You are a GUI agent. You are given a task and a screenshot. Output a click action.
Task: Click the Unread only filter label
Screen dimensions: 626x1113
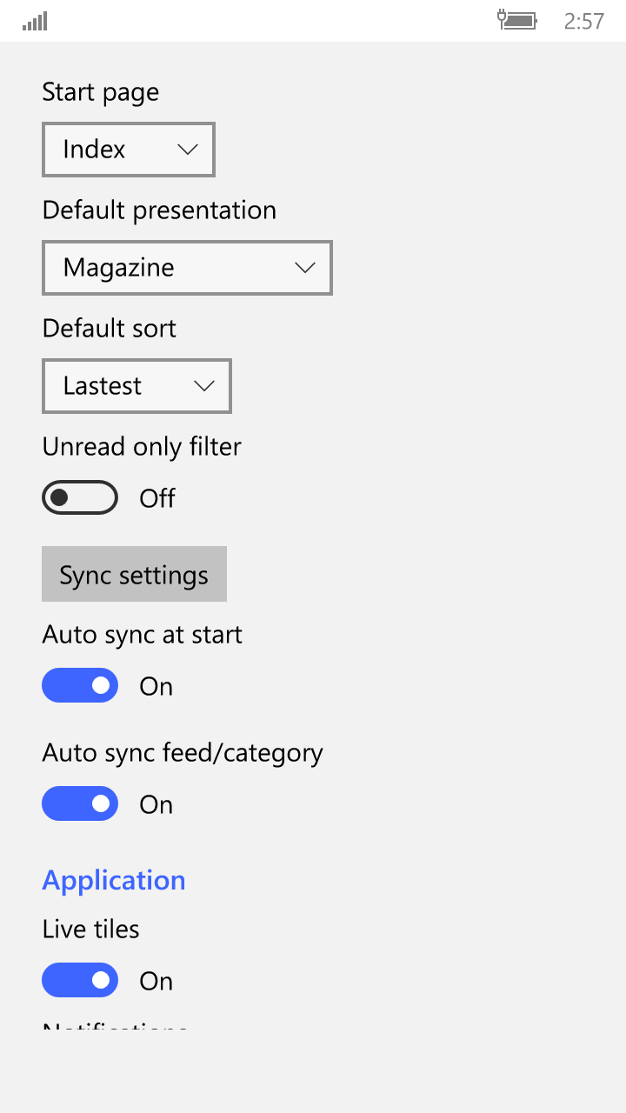pyautogui.click(x=142, y=447)
